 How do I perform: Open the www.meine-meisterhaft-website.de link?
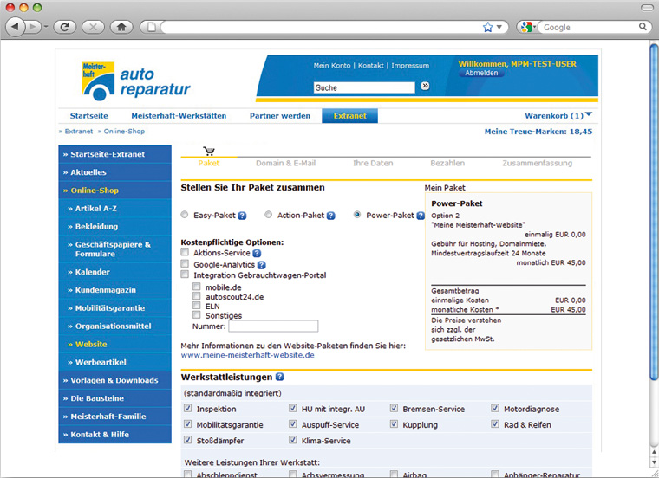click(x=247, y=355)
